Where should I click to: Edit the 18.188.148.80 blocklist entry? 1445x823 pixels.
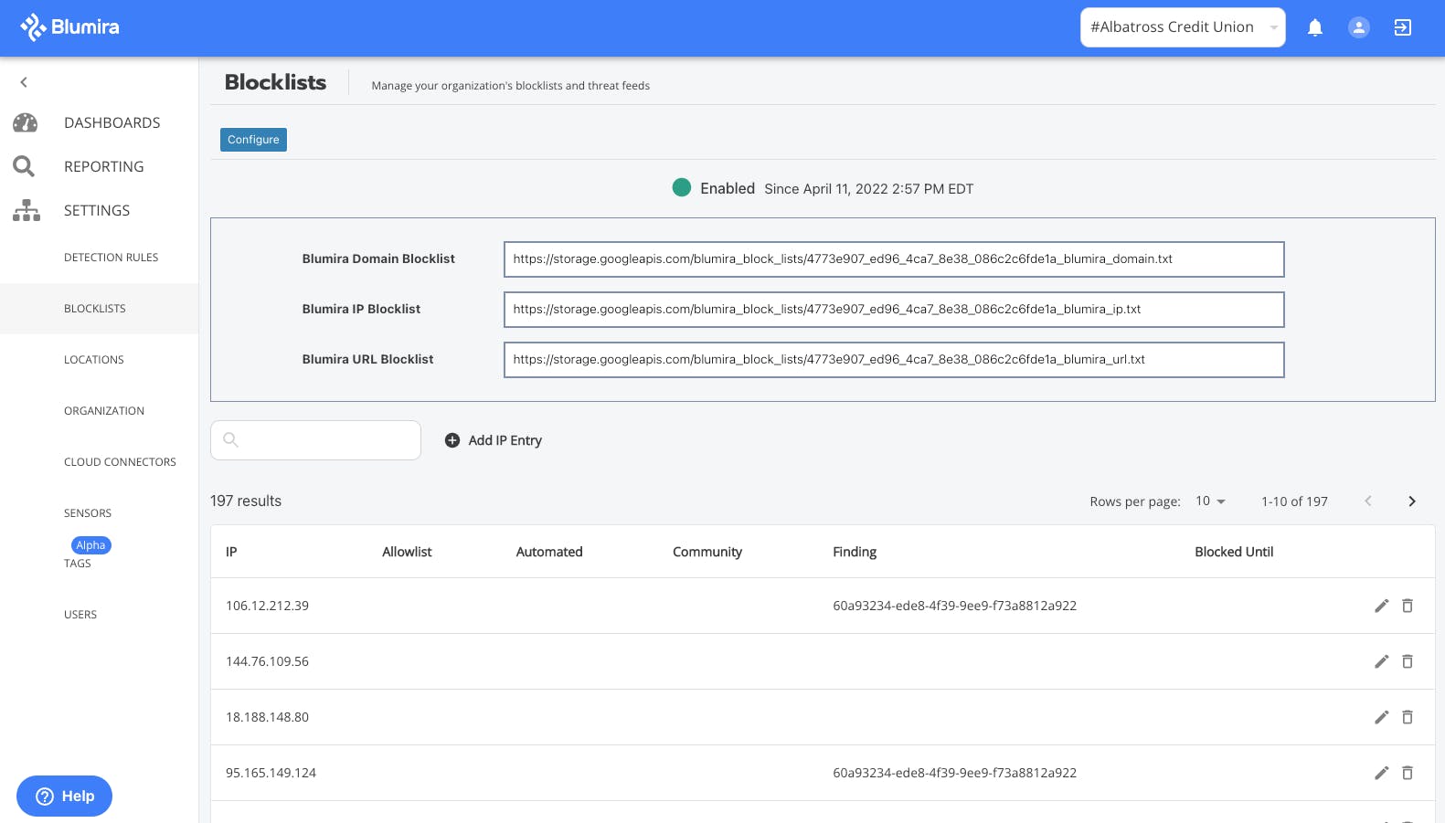(1381, 717)
